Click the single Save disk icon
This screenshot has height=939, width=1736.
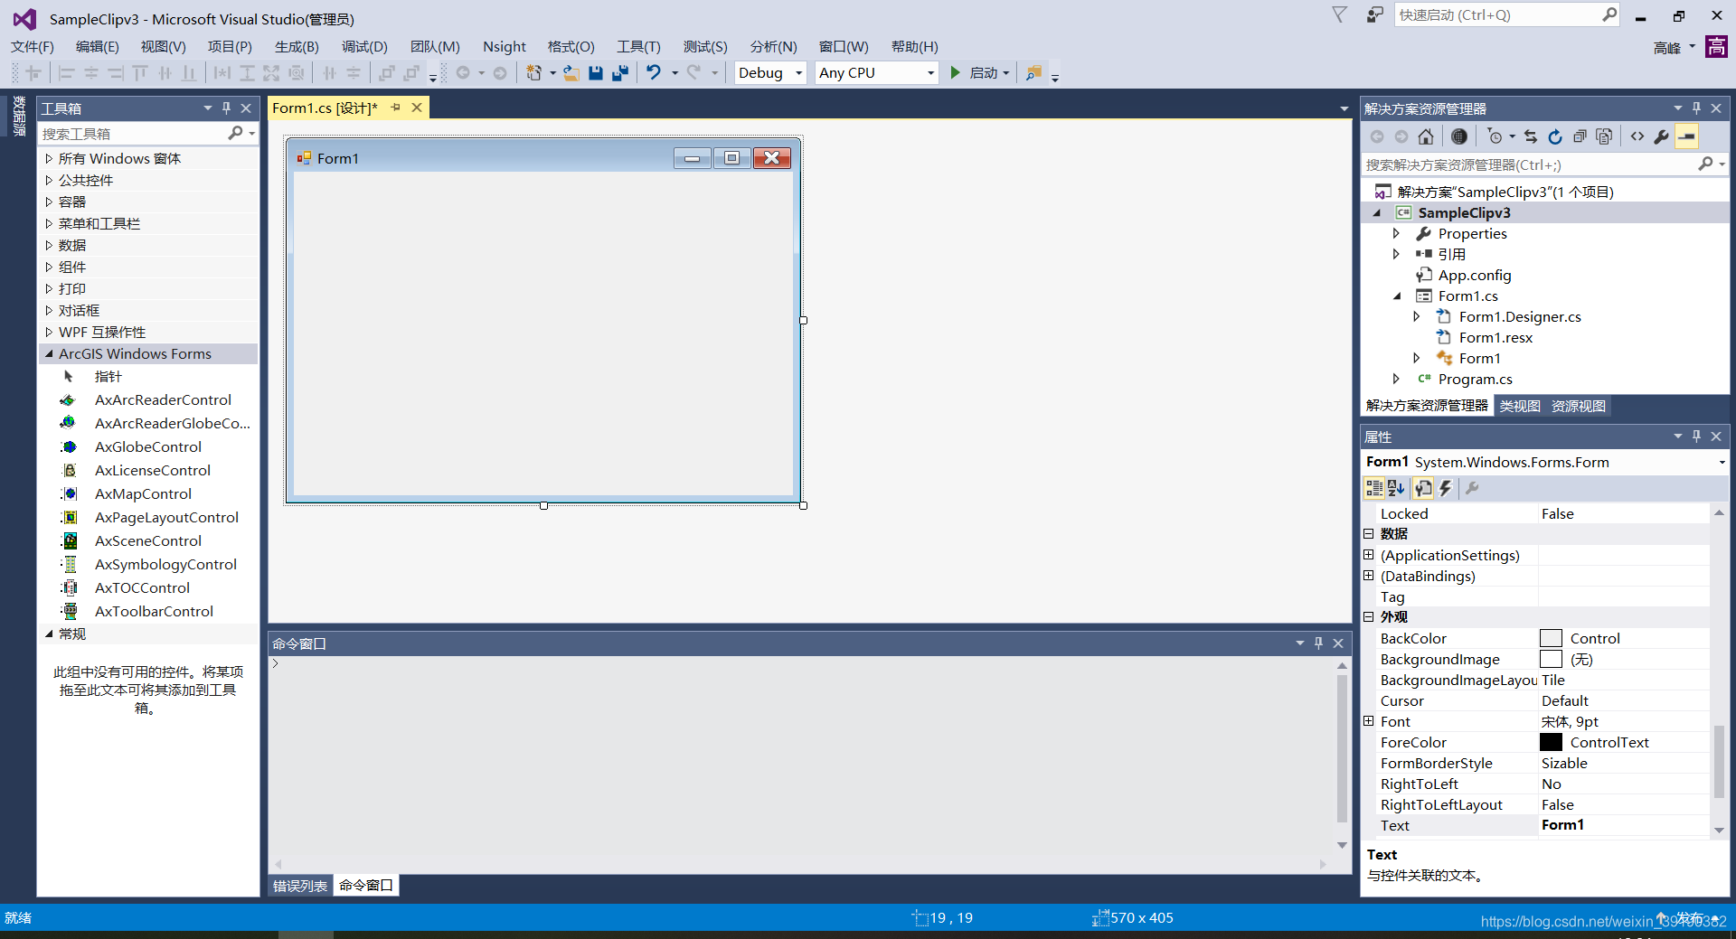(x=596, y=73)
